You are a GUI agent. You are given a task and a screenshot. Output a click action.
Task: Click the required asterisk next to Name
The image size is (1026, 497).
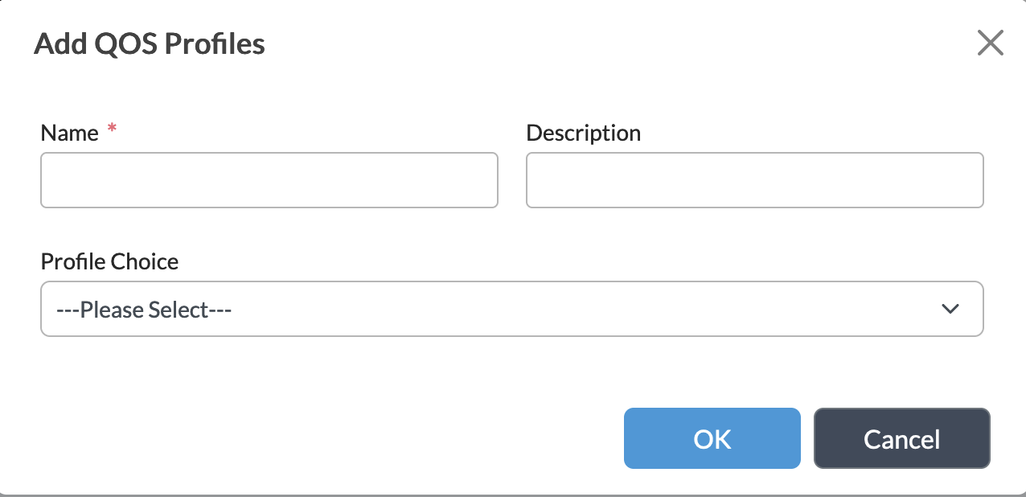coord(111,128)
